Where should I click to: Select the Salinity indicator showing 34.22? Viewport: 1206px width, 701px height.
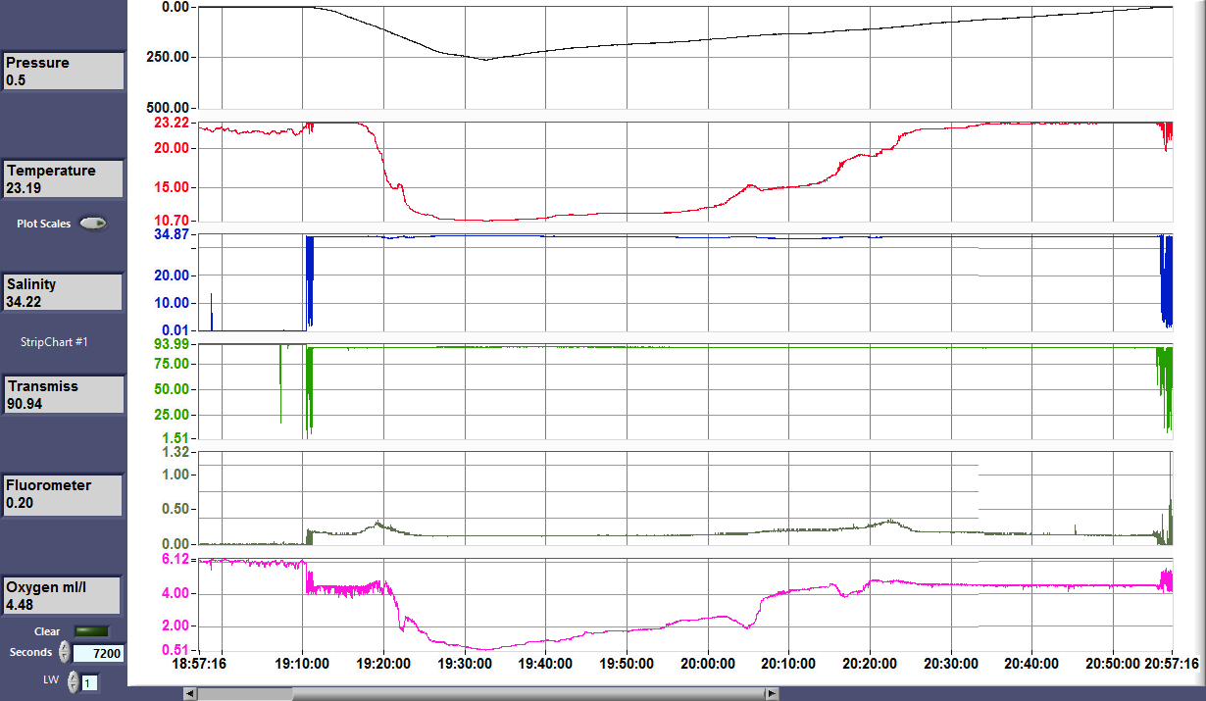63,293
